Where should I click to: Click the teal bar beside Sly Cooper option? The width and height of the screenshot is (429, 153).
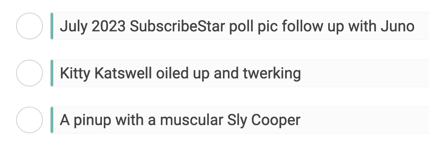52,120
